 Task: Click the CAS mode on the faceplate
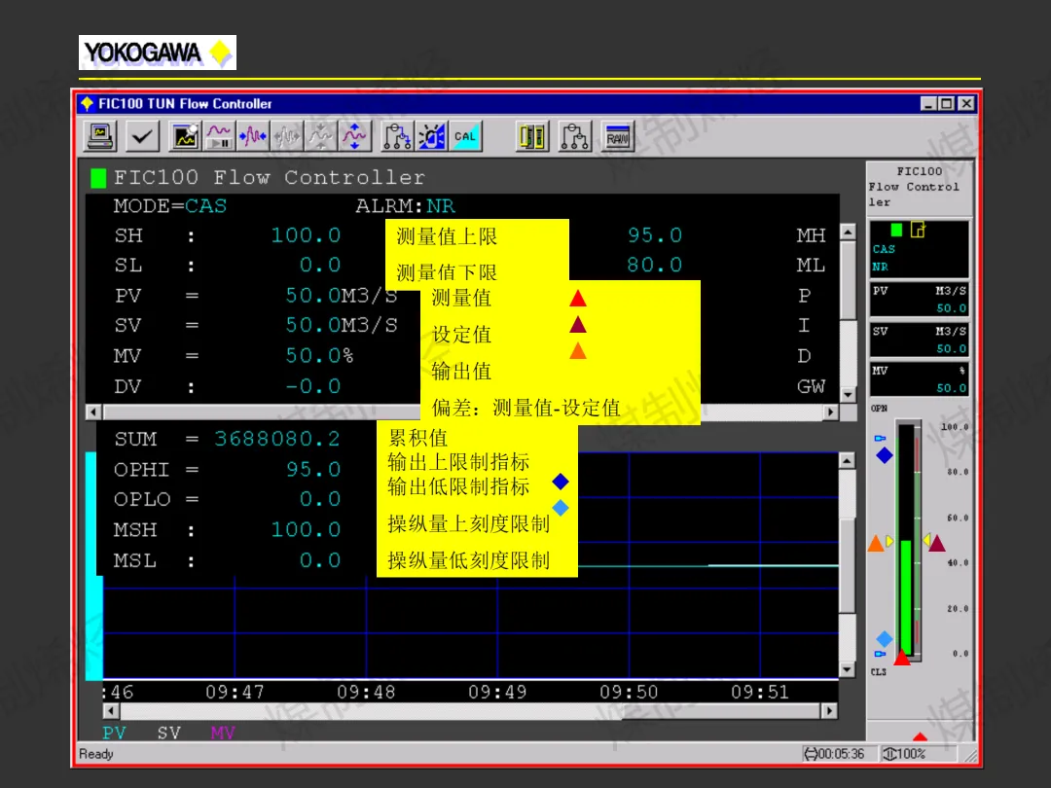(x=884, y=249)
